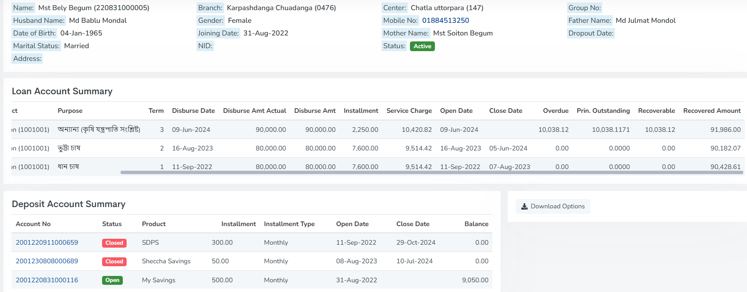Click principal outstanding 10,038.1171
This screenshot has width=747, height=292.
tap(611, 130)
